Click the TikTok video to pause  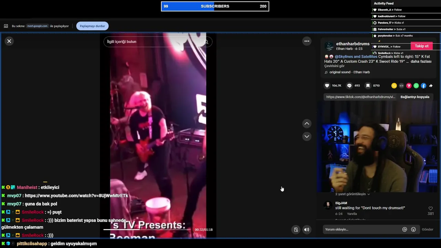click(158, 135)
